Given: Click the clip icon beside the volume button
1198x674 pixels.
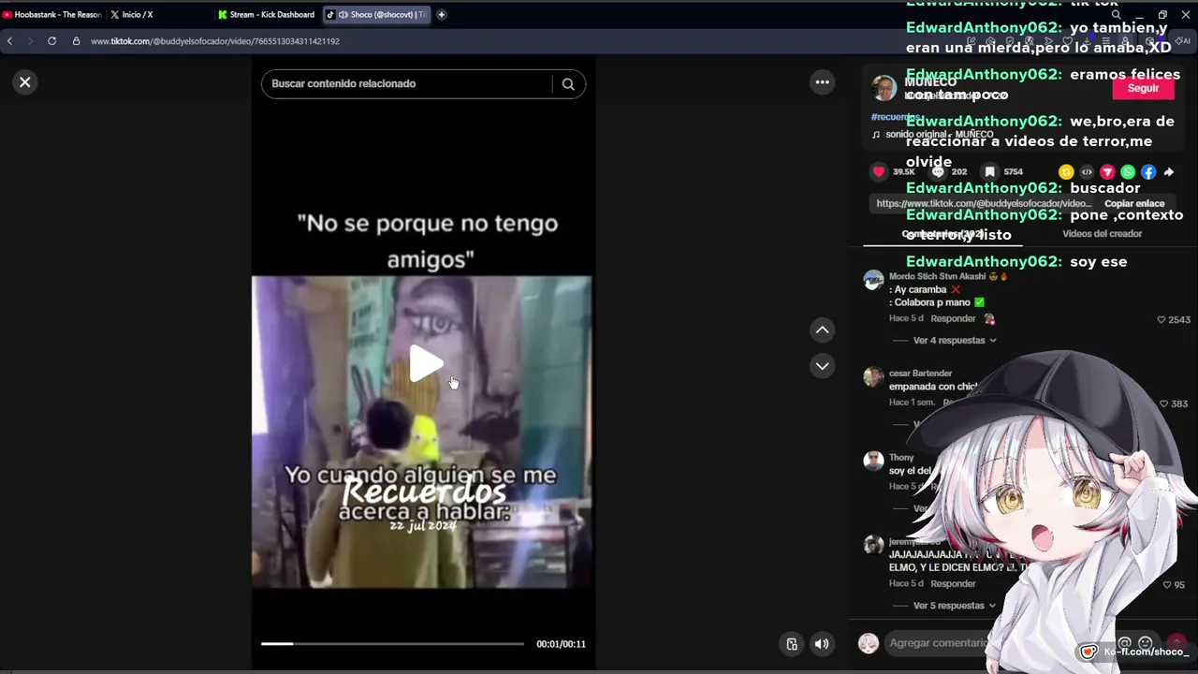Looking at the screenshot, I should (792, 644).
